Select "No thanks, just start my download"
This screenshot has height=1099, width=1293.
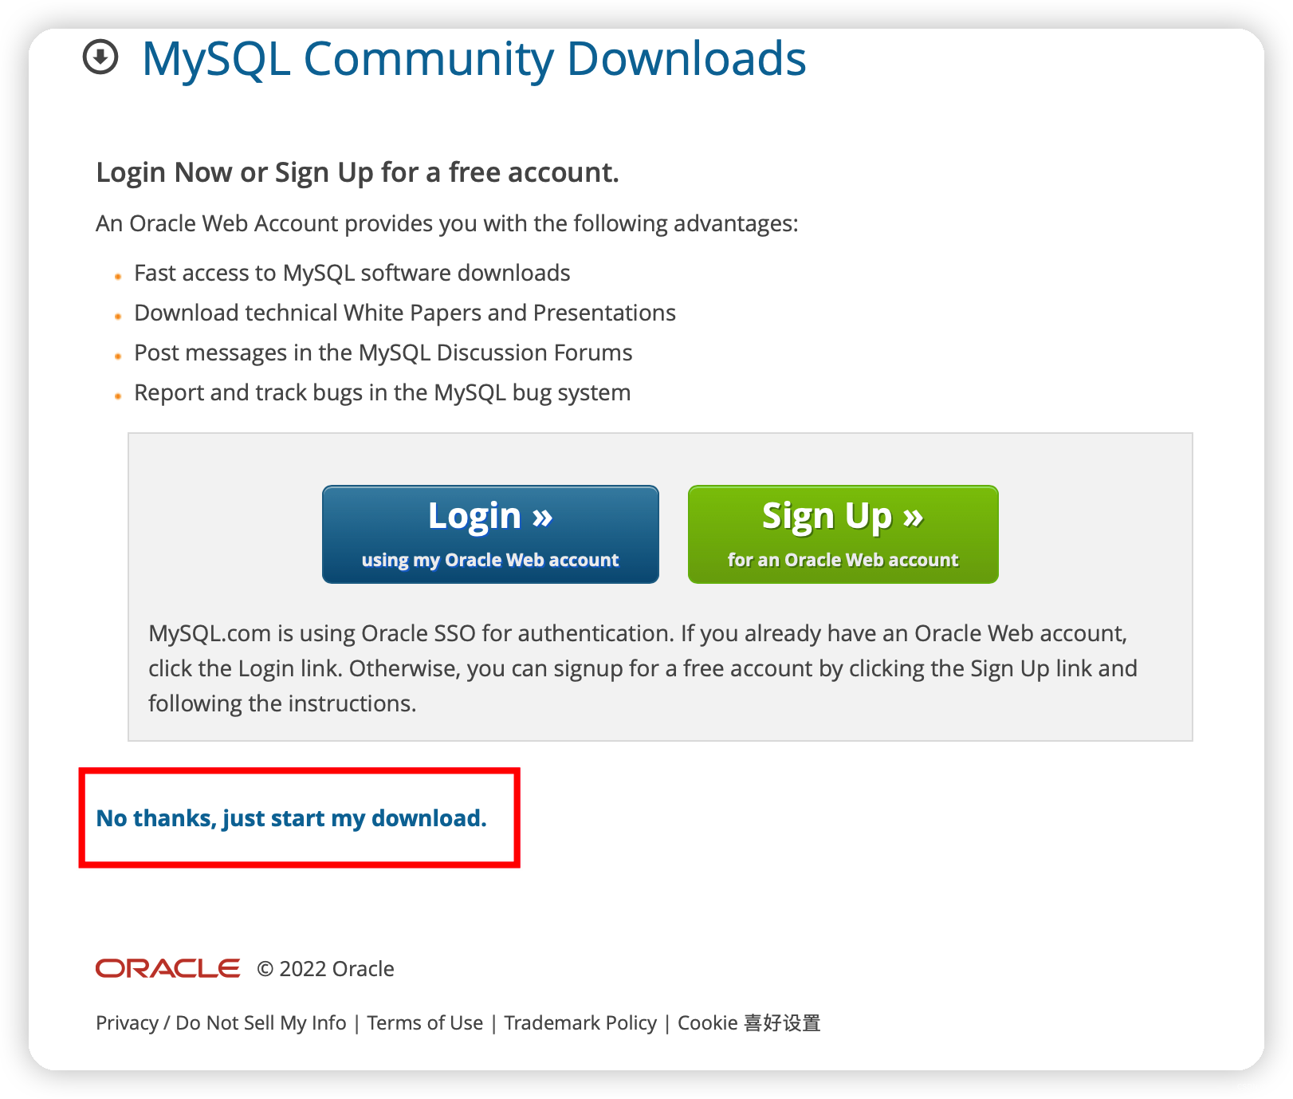coord(291,818)
